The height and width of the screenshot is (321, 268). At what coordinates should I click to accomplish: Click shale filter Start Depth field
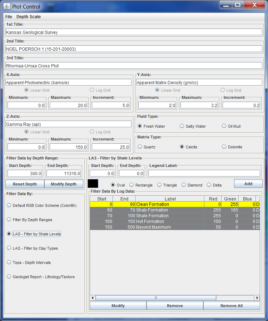(102, 173)
